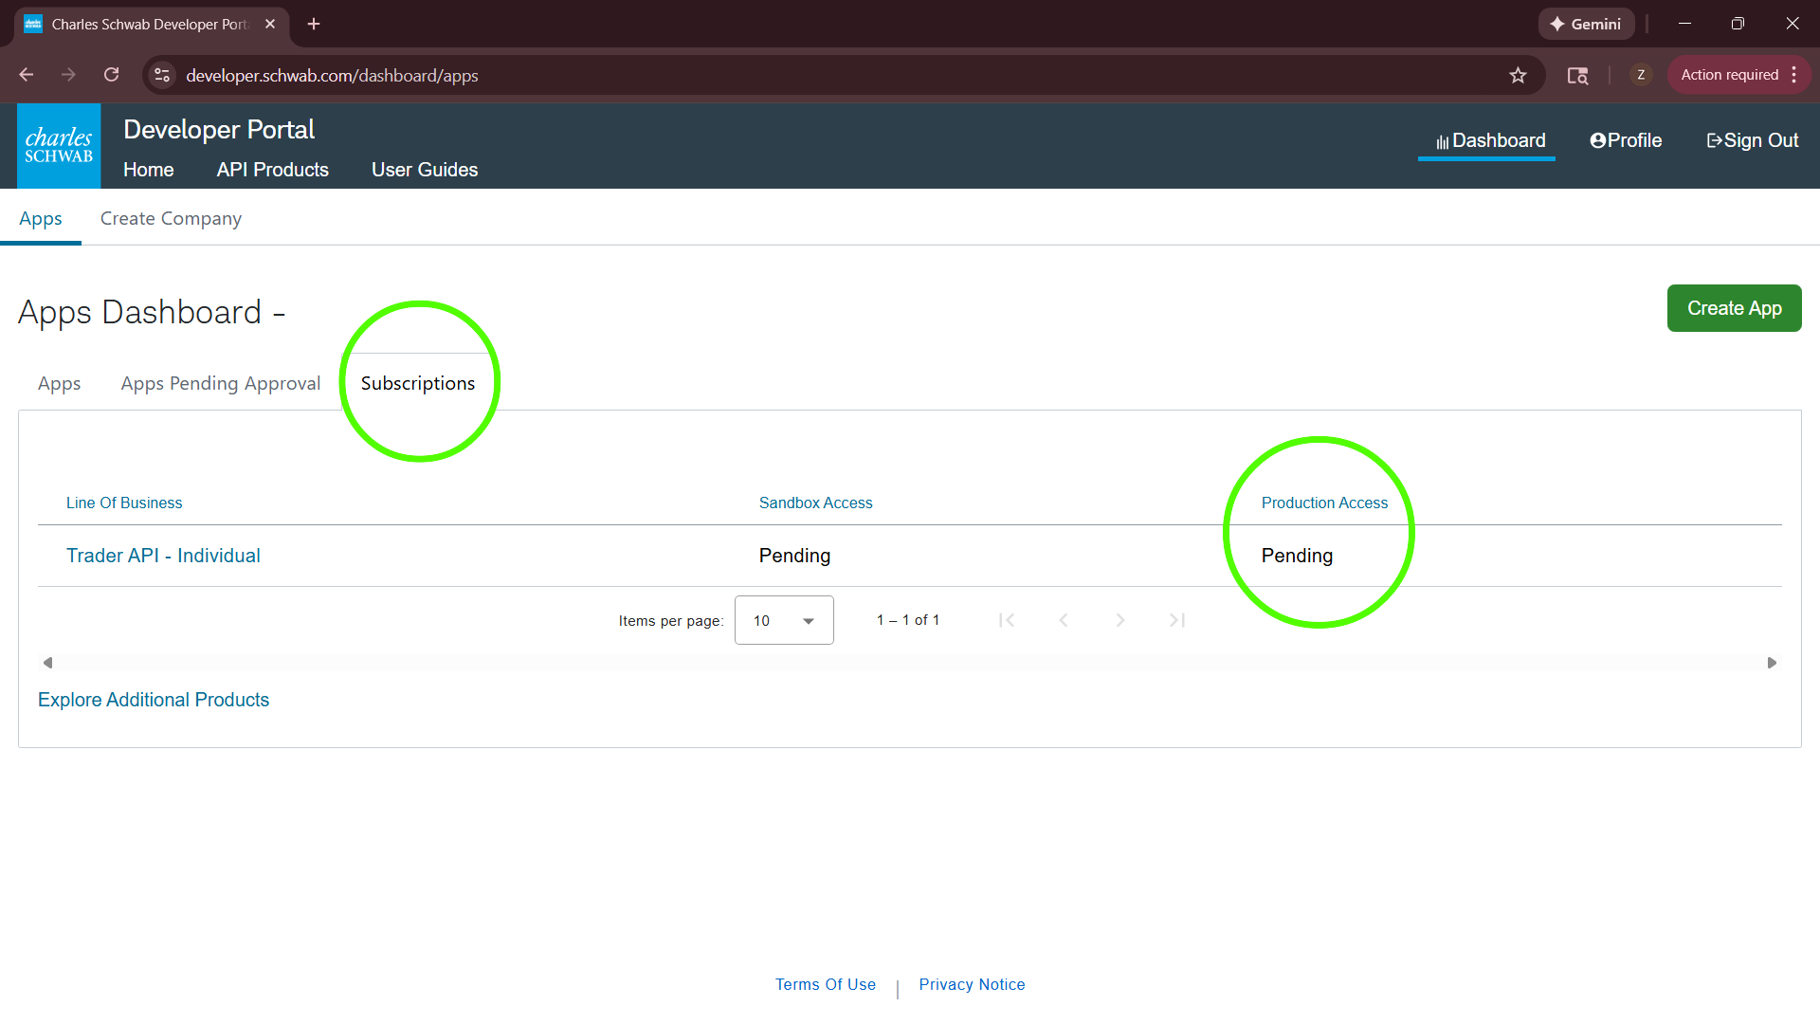
Task: Click the Create App button
Action: coord(1734,308)
